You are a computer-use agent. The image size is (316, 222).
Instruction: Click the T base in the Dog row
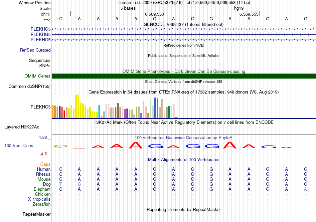(x=61, y=184)
